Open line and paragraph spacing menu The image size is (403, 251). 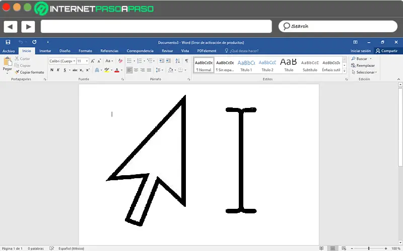coord(159,70)
